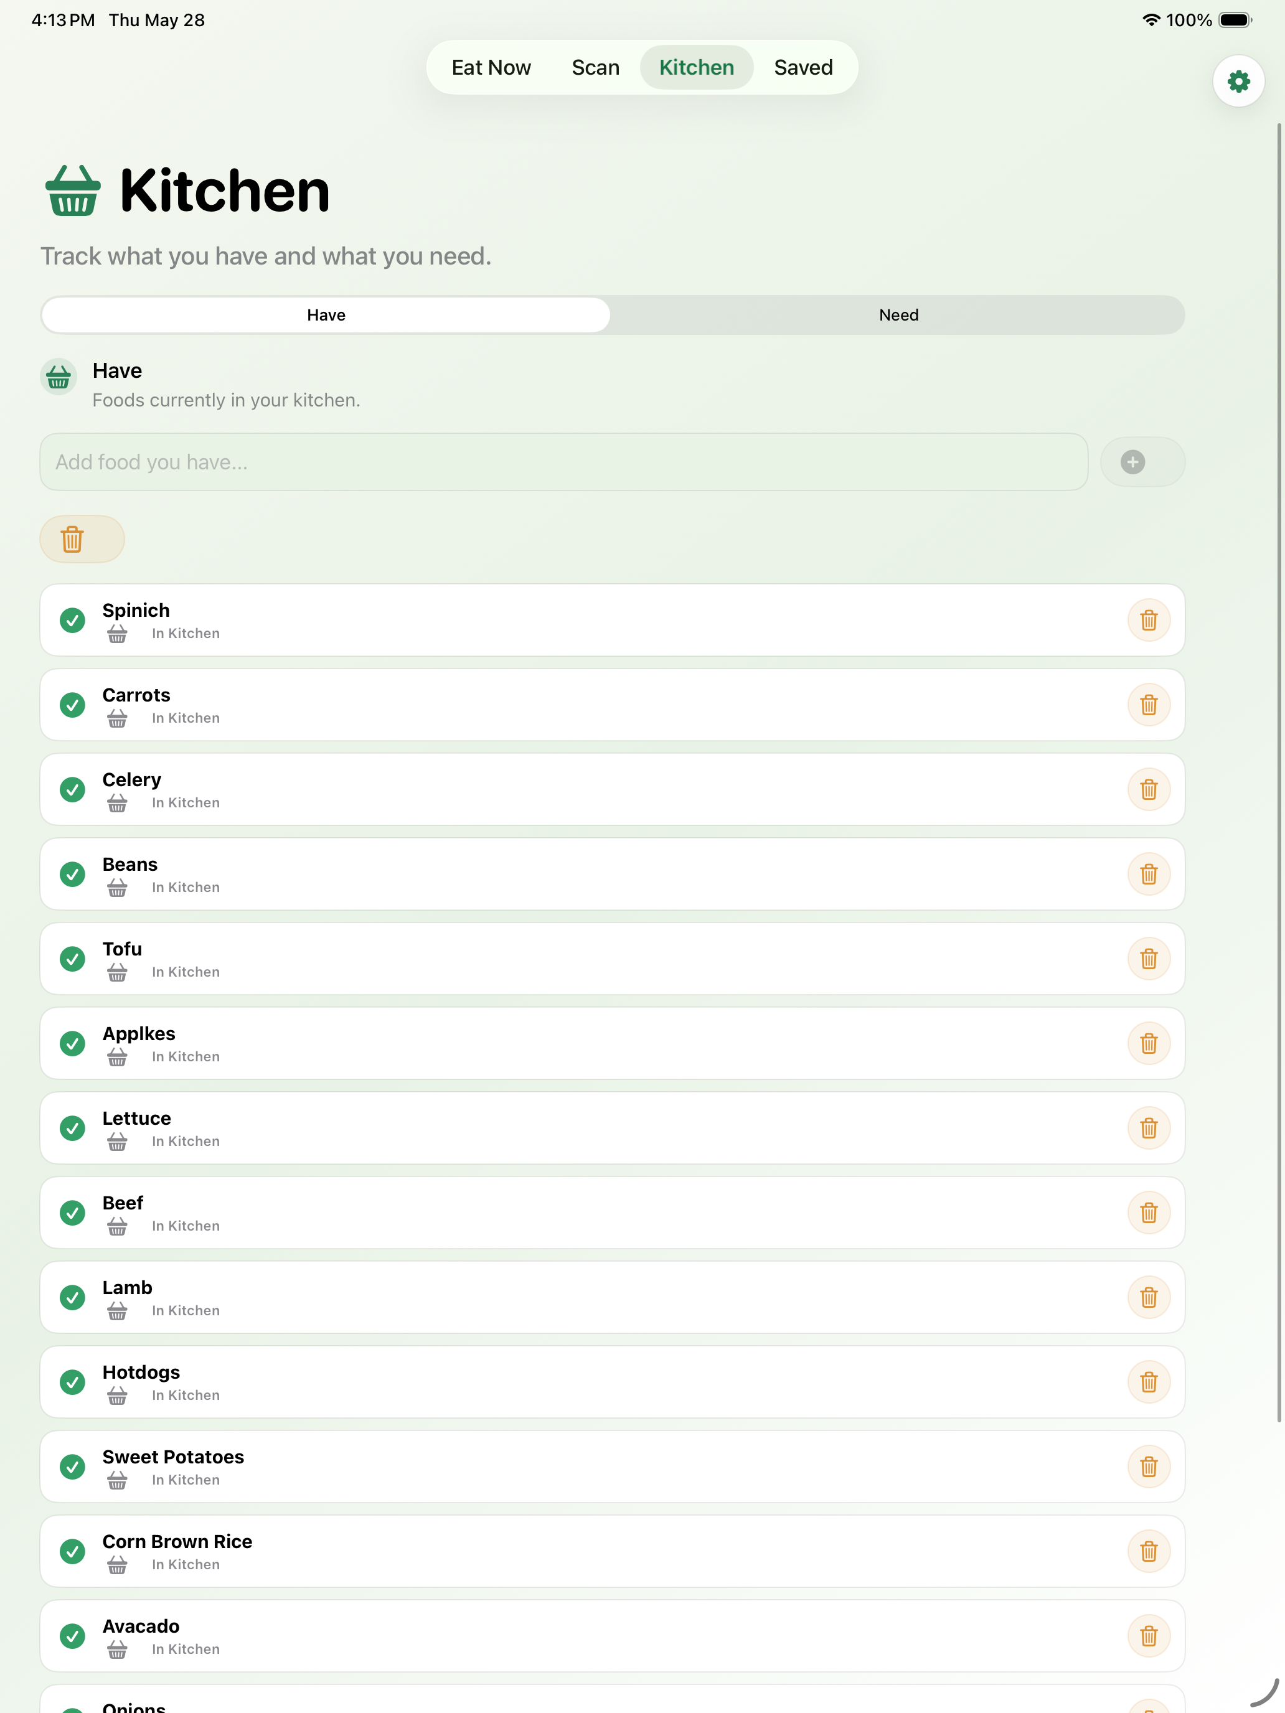Viewport: 1285px width, 1713px height.
Task: Remove Beef with its trash button
Action: (1148, 1213)
